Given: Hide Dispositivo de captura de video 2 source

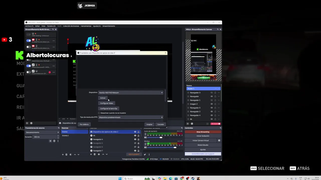Looking at the screenshot, I should [135, 132].
